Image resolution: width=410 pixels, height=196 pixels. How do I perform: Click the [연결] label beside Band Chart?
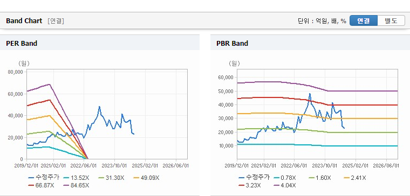(x=56, y=21)
